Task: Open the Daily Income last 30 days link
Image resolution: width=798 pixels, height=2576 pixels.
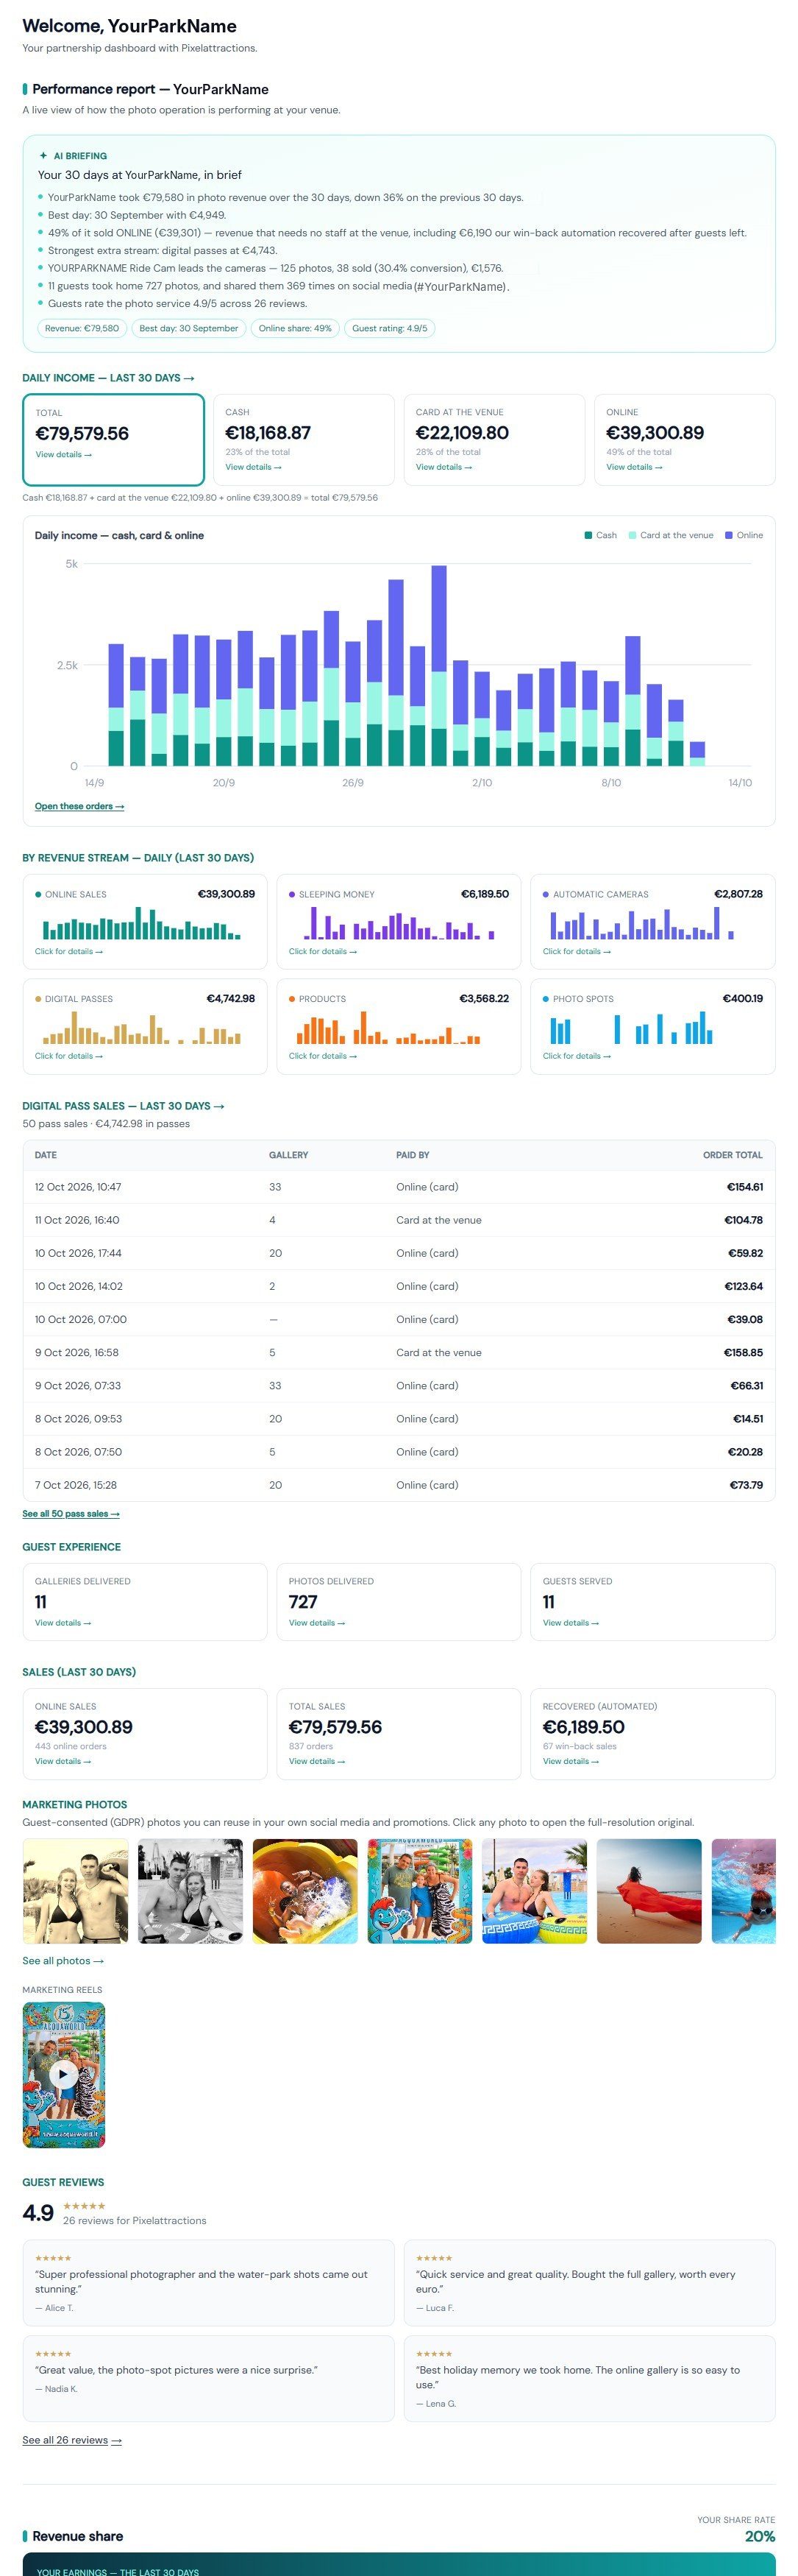Action: [x=108, y=378]
